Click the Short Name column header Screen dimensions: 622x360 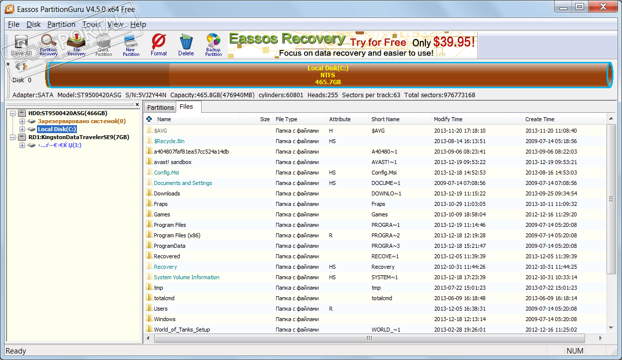pyautogui.click(x=400, y=119)
